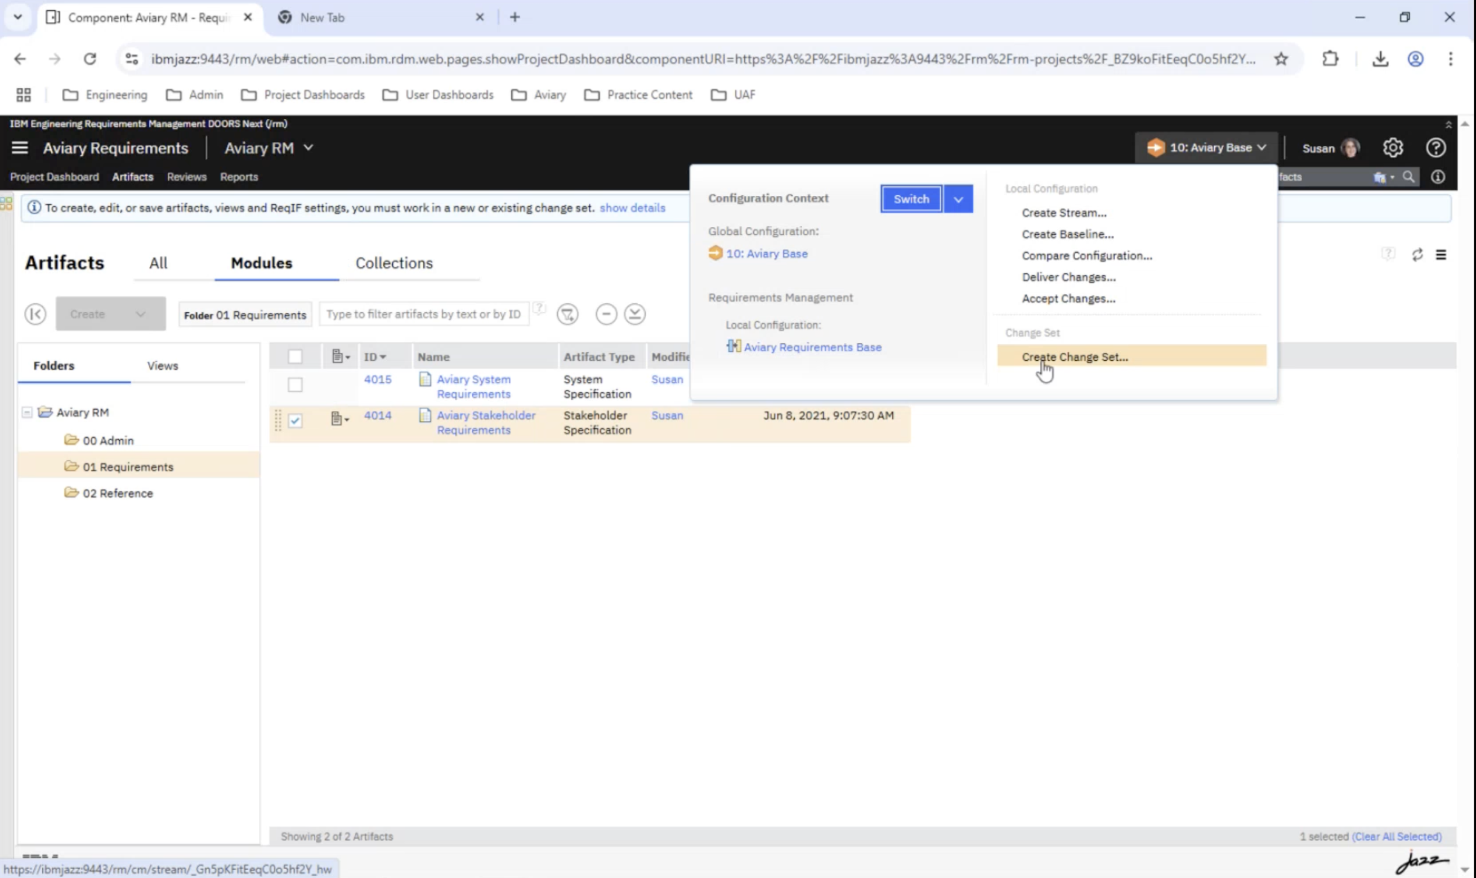Check the box for artifact 4015
The image size is (1476, 878).
coord(294,385)
